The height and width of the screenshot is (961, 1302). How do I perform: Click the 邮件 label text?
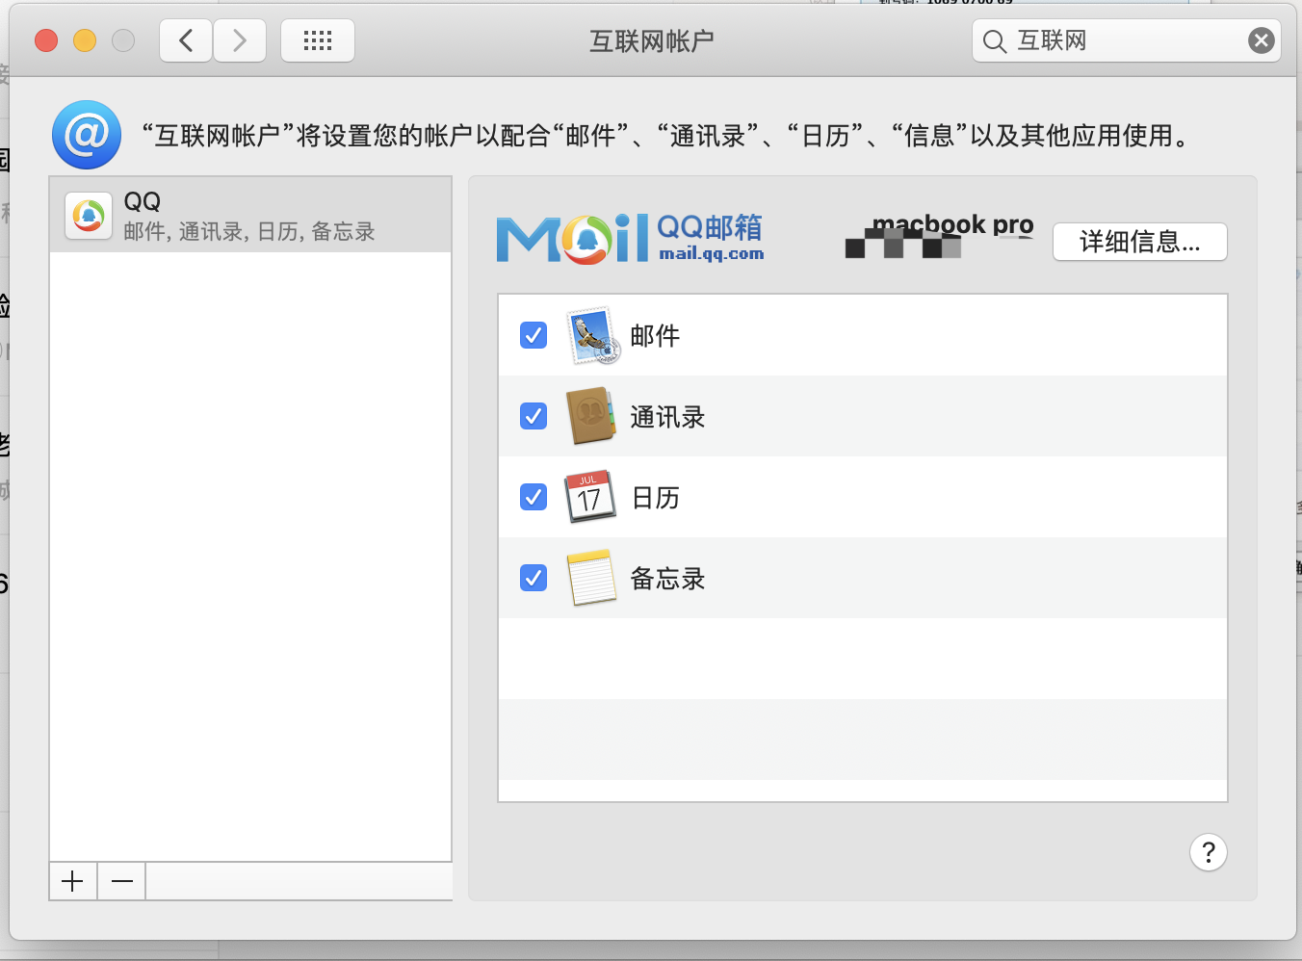click(x=655, y=336)
